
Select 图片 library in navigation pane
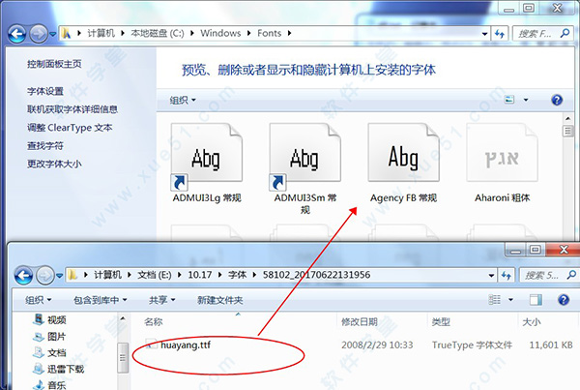(56, 337)
